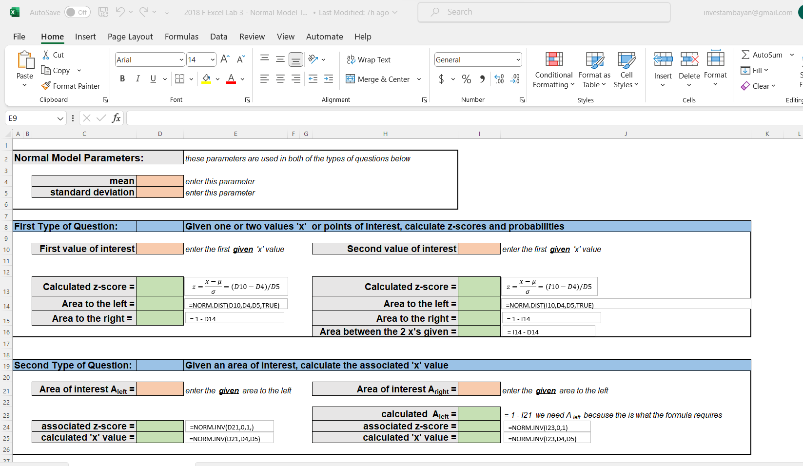Open Cell Styles gallery

point(626,70)
